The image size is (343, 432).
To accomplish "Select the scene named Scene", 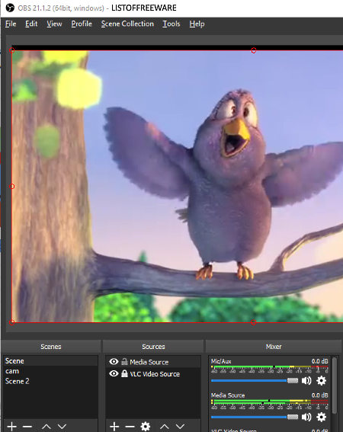I will click(x=51, y=361).
